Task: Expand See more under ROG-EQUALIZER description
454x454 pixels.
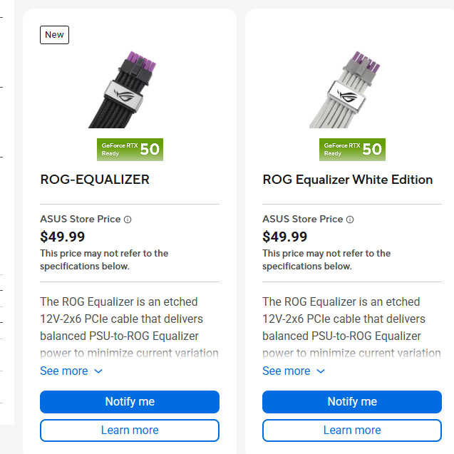Action: (x=64, y=371)
